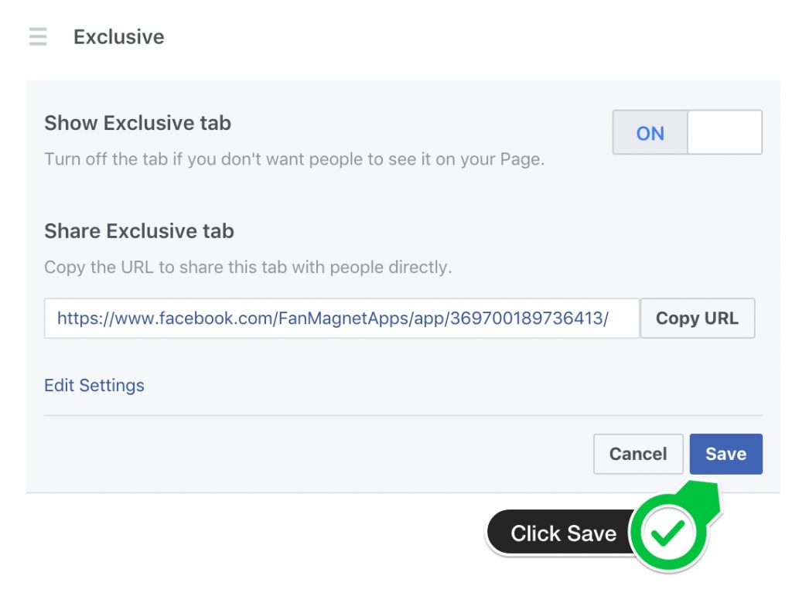Click the Copy URL button
This screenshot has height=603, width=792.
coord(697,319)
